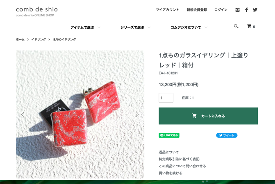
Task: Go to イヤリング breadcrumb link
Action: 39,39
